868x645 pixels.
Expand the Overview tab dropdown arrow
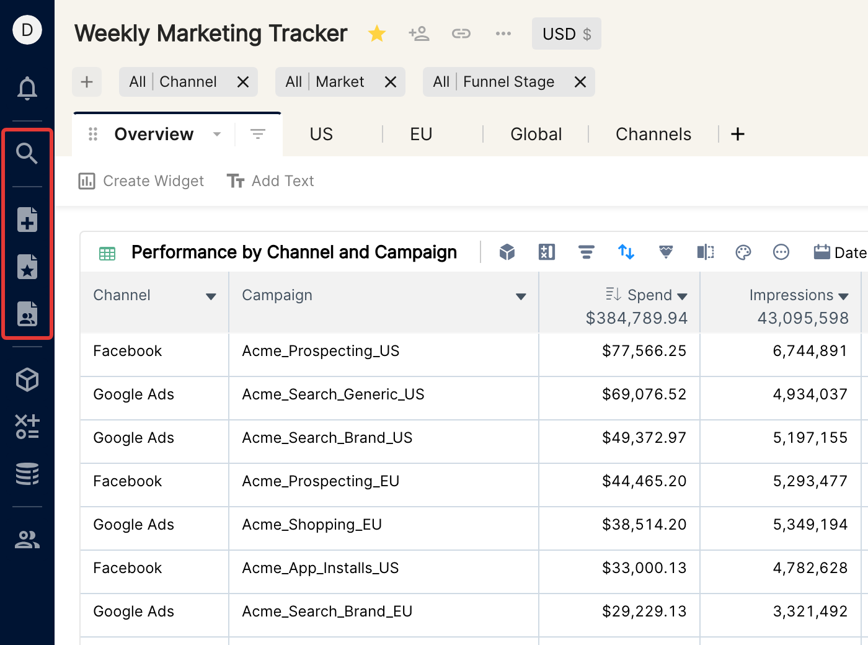pyautogui.click(x=217, y=134)
